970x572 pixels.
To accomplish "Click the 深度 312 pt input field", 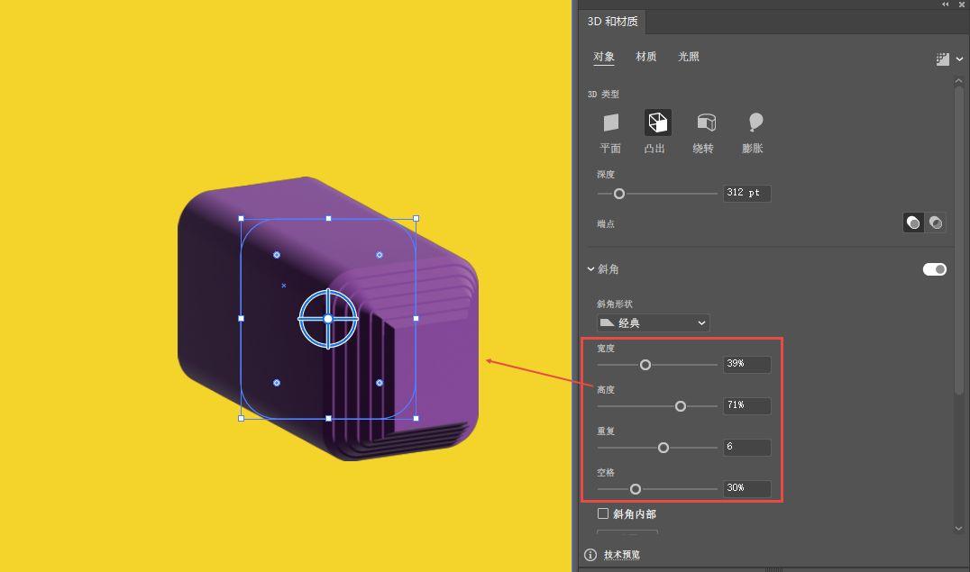I will tap(746, 193).
